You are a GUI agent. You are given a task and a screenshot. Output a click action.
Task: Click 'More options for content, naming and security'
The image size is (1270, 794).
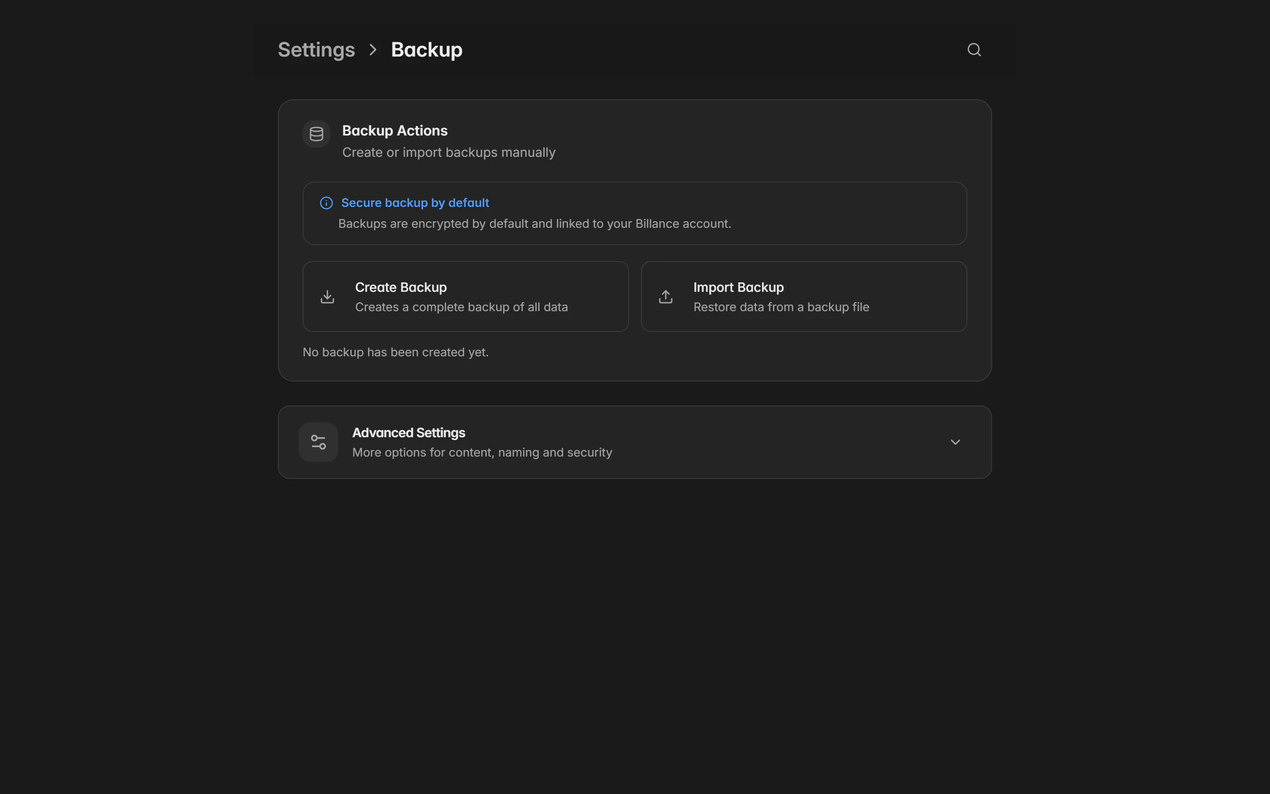click(x=482, y=453)
